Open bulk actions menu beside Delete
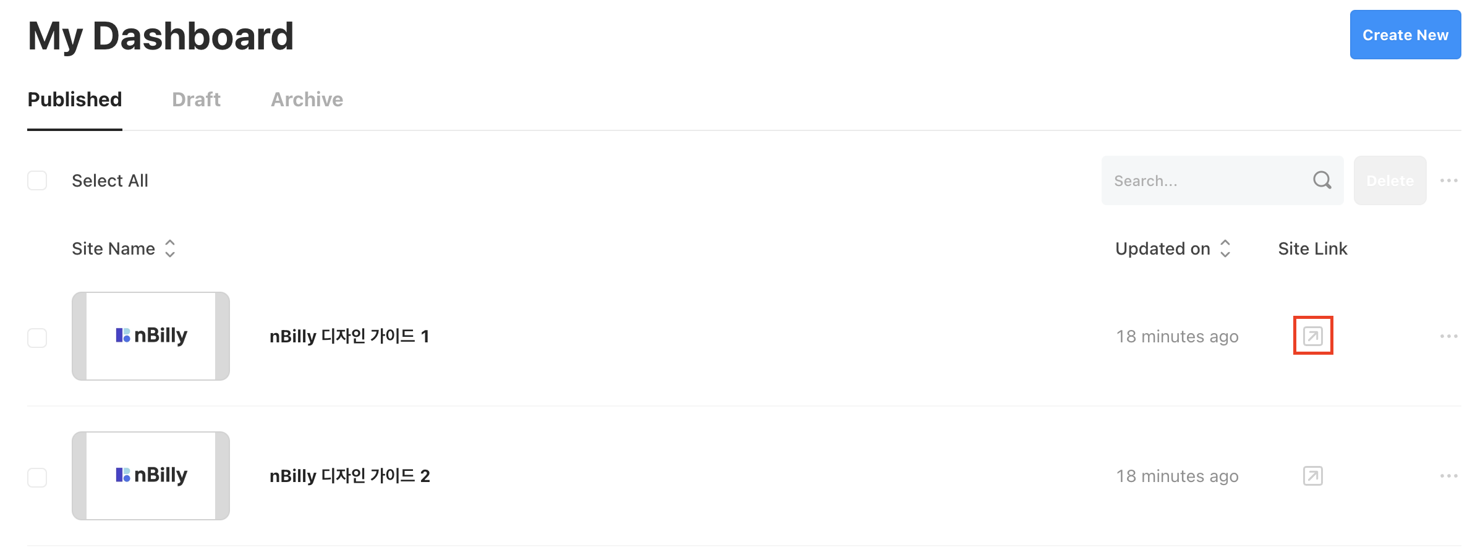 (1448, 180)
